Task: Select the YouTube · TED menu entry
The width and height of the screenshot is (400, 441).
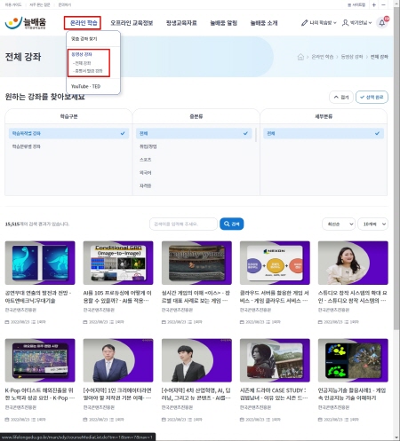Action: coord(85,86)
